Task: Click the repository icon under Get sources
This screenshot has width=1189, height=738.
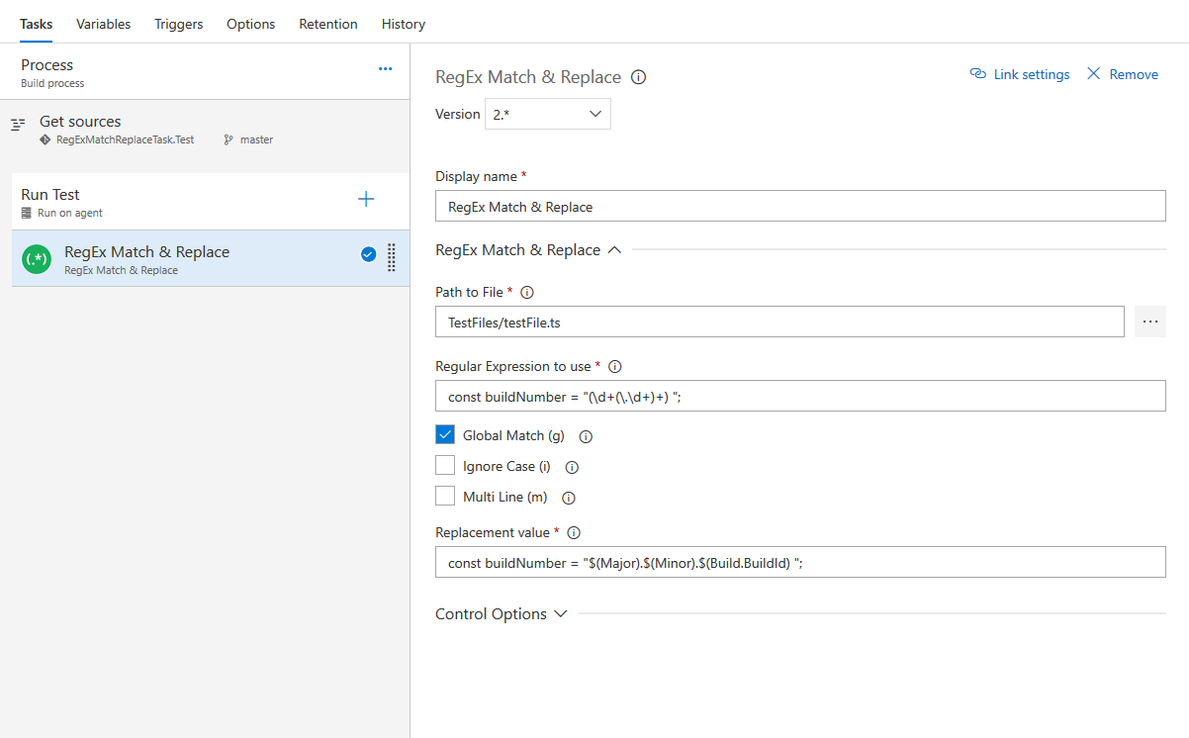Action: [45, 140]
